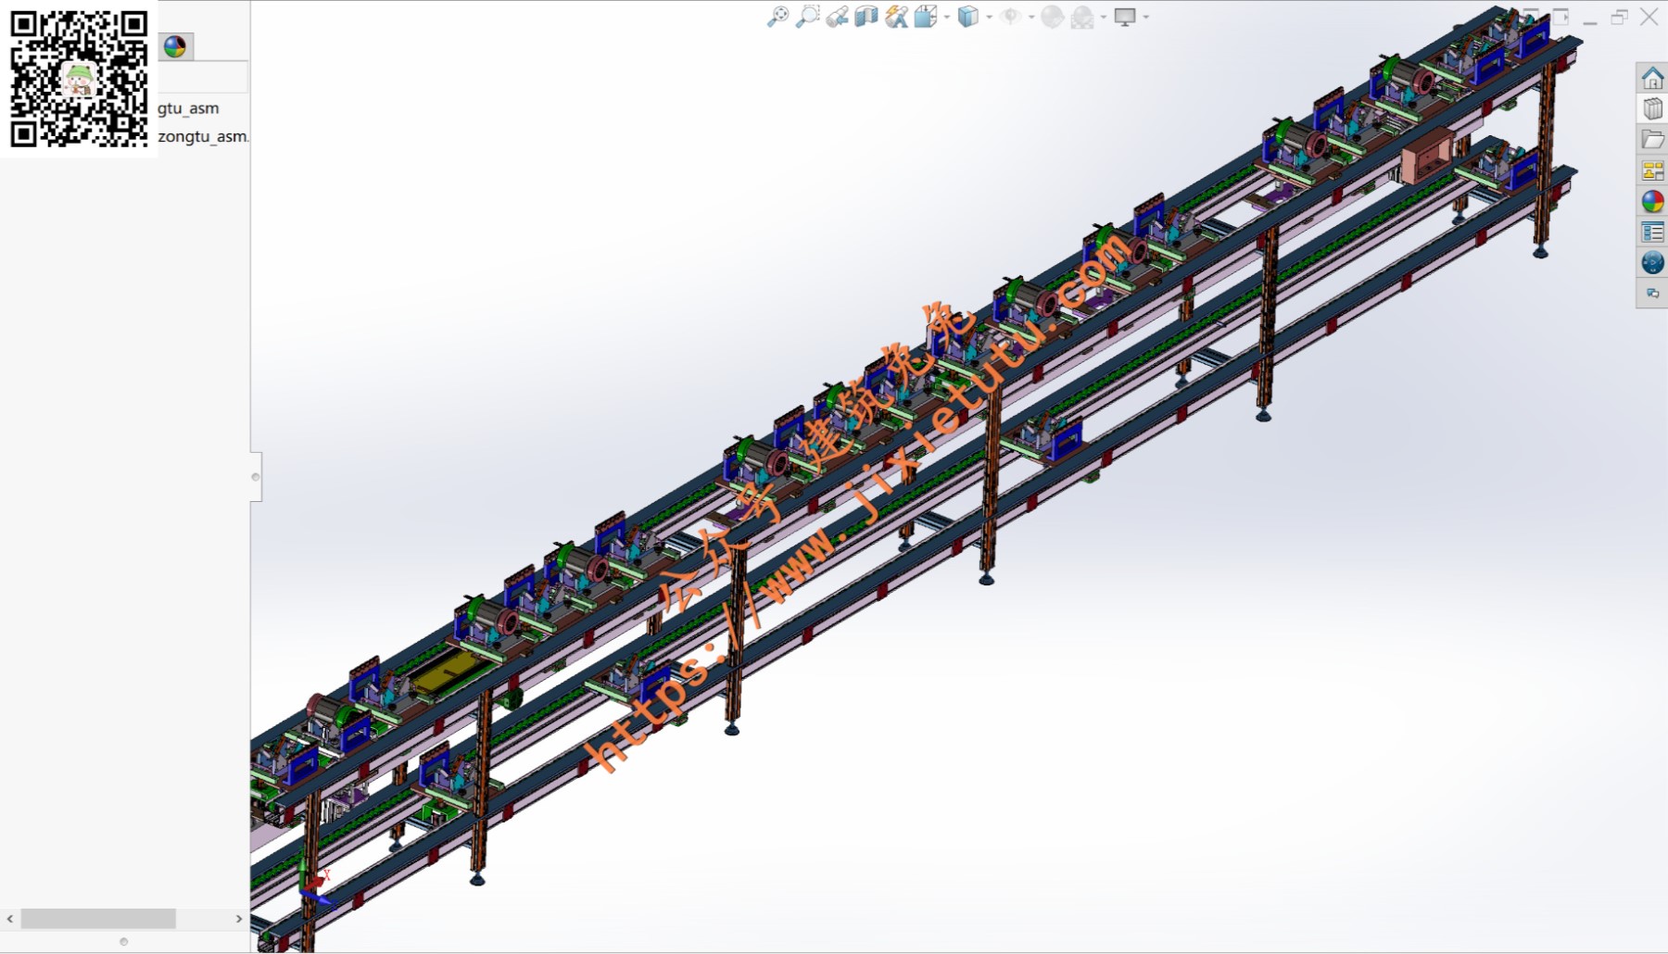Open the View Settings monitor dropdown arrow
The image size is (1668, 954).
tap(1146, 17)
